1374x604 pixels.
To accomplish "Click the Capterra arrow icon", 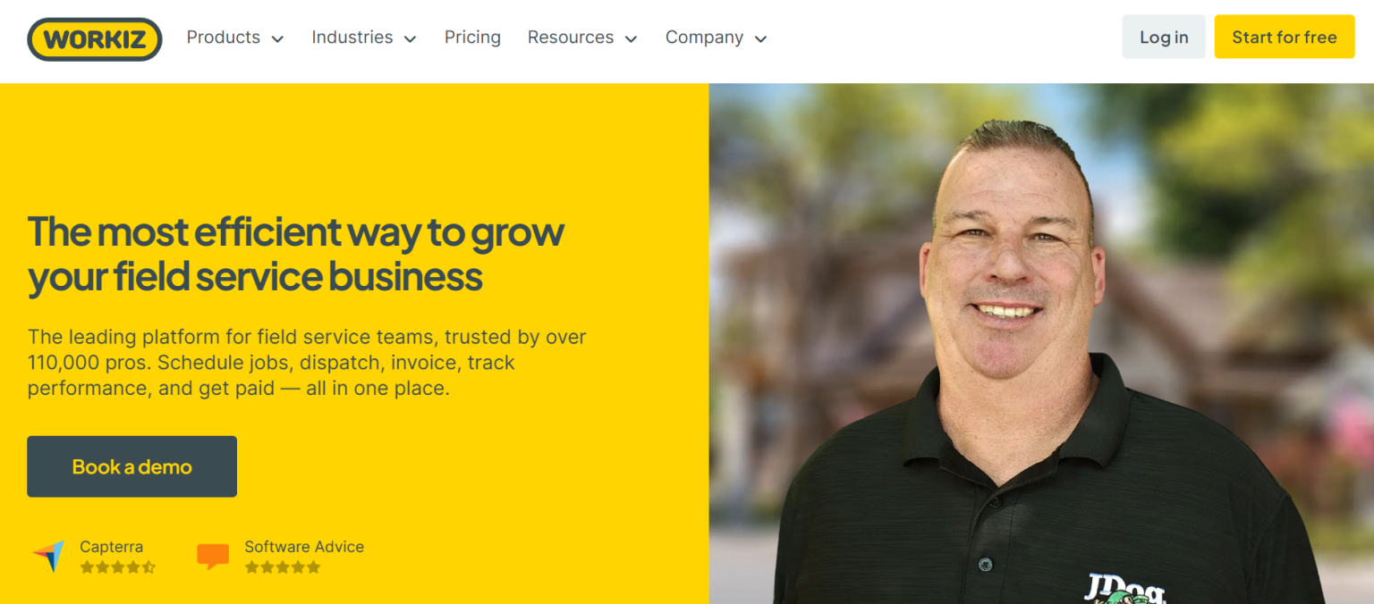I will (49, 556).
